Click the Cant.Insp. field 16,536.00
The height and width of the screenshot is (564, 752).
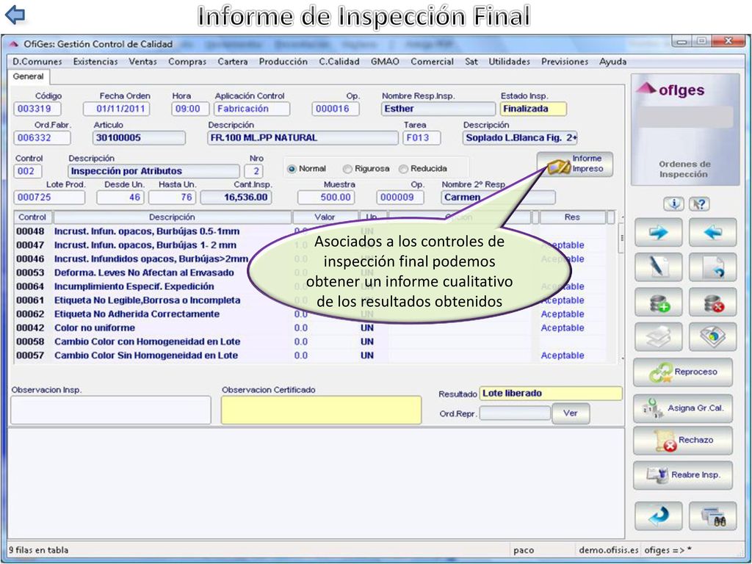(x=236, y=197)
